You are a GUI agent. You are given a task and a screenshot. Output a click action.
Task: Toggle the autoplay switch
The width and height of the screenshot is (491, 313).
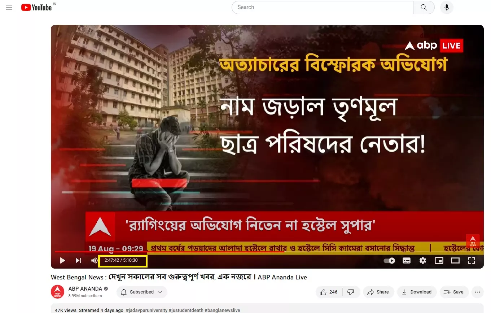(389, 260)
